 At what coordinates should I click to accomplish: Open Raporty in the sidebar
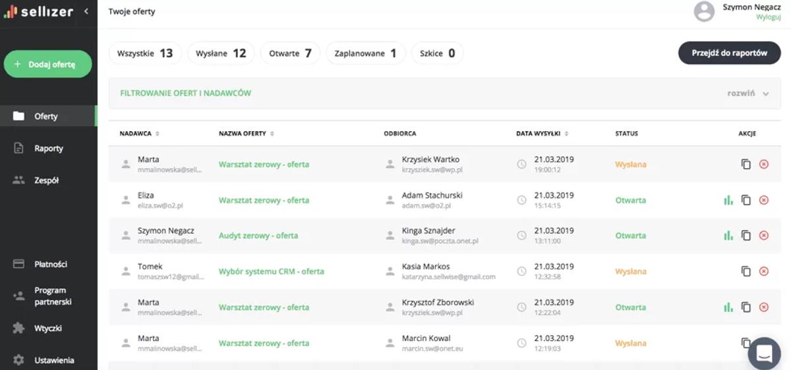tap(49, 148)
